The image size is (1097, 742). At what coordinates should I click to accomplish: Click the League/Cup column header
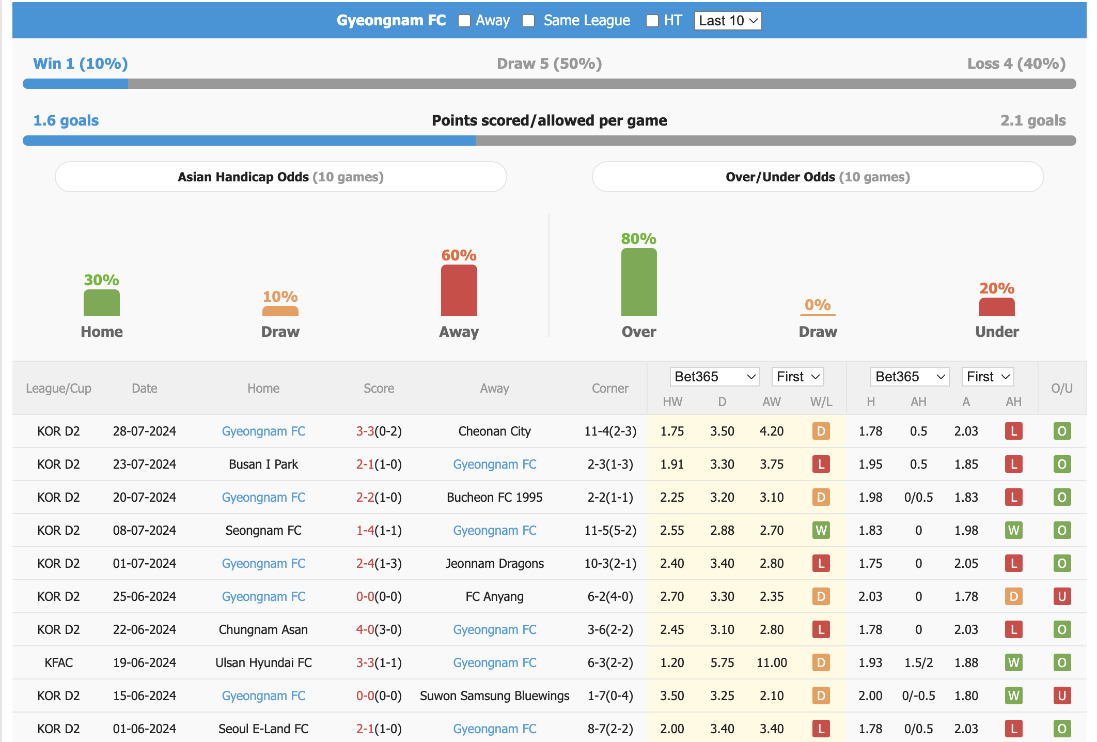coord(59,389)
